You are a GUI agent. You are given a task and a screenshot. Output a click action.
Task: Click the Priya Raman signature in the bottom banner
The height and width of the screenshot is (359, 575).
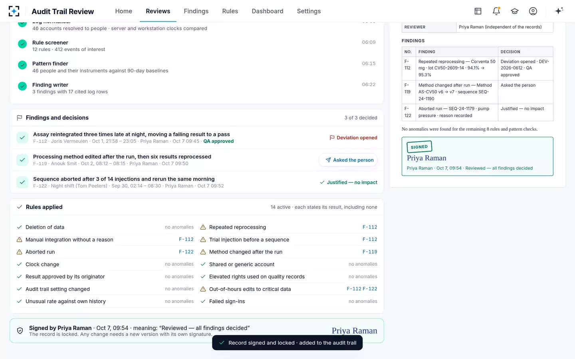[x=354, y=331]
